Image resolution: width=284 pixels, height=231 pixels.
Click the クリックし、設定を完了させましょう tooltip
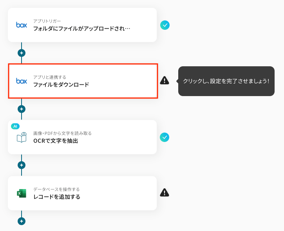[x=226, y=81]
